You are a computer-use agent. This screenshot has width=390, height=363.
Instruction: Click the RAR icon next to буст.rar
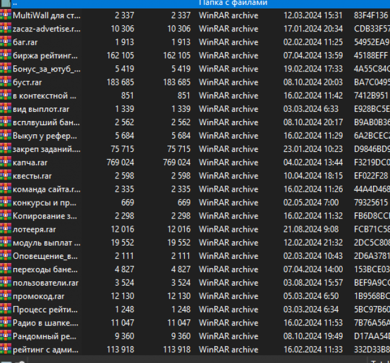(5, 82)
